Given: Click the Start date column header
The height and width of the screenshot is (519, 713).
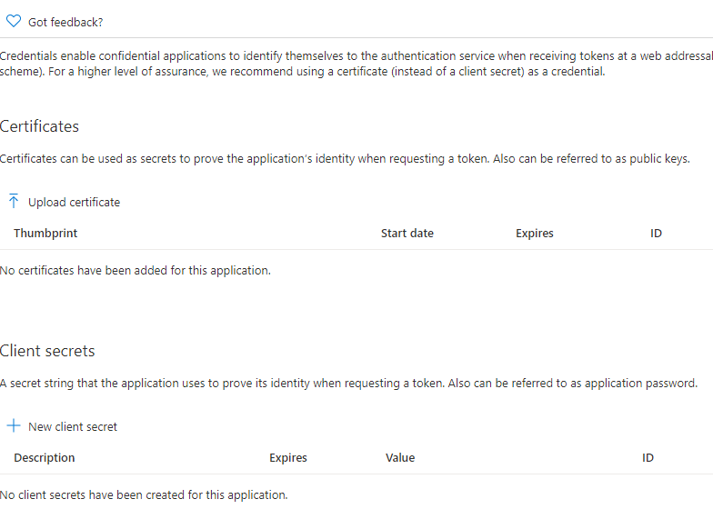Looking at the screenshot, I should [407, 233].
